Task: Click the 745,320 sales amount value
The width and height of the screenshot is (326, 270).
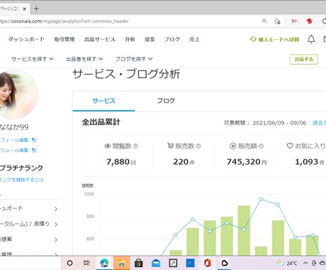Action: pyautogui.click(x=244, y=162)
